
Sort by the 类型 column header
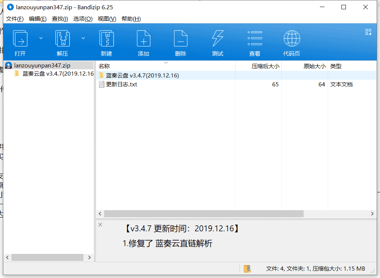point(336,66)
